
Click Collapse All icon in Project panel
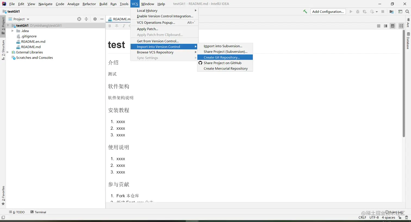(x=86, y=19)
